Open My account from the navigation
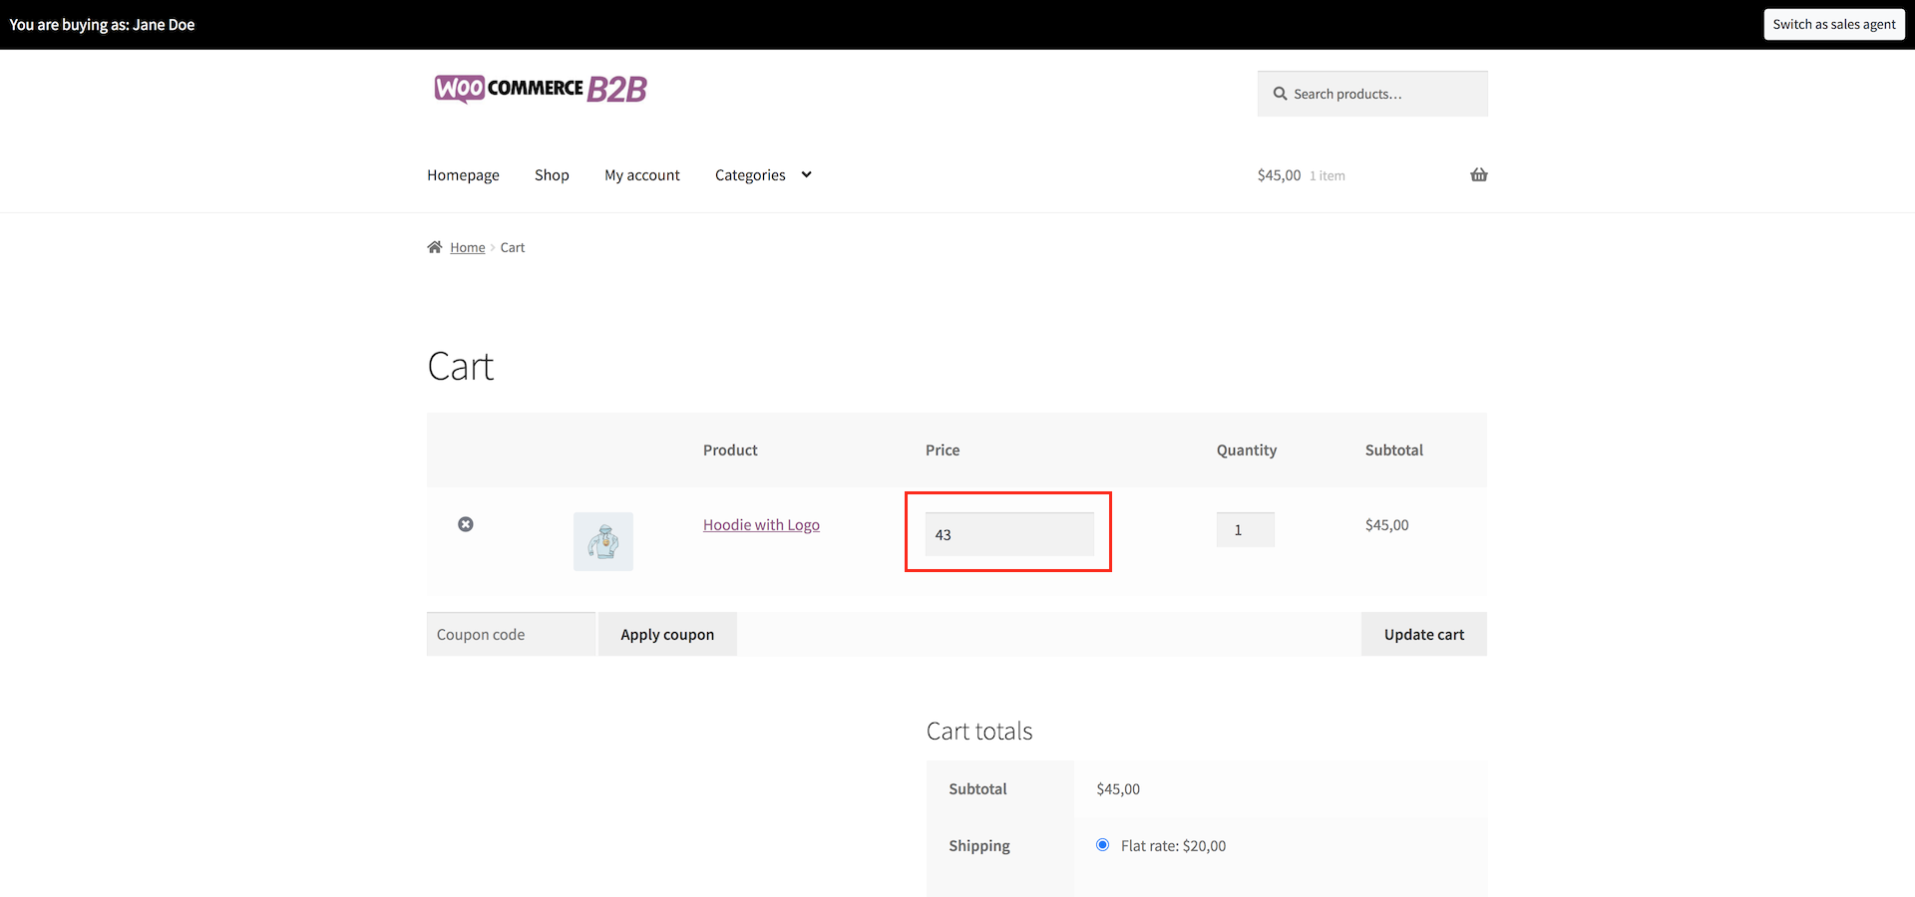The image size is (1915, 897). point(641,174)
